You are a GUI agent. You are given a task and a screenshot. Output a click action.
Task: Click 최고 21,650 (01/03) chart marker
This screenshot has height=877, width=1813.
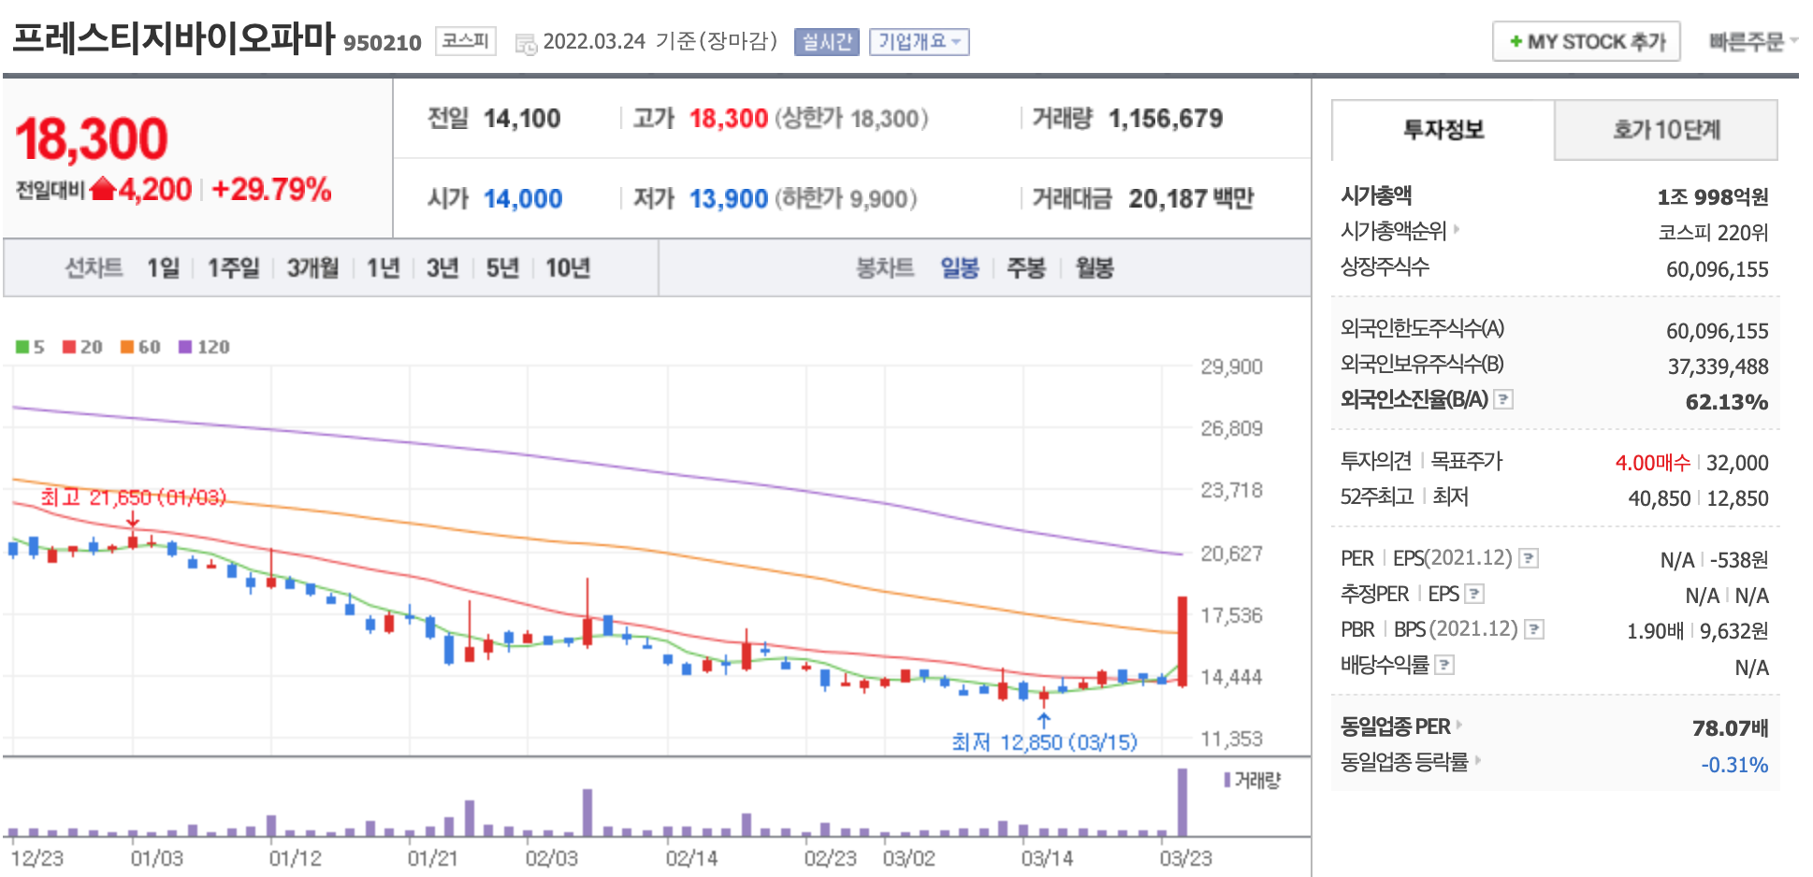click(x=134, y=497)
